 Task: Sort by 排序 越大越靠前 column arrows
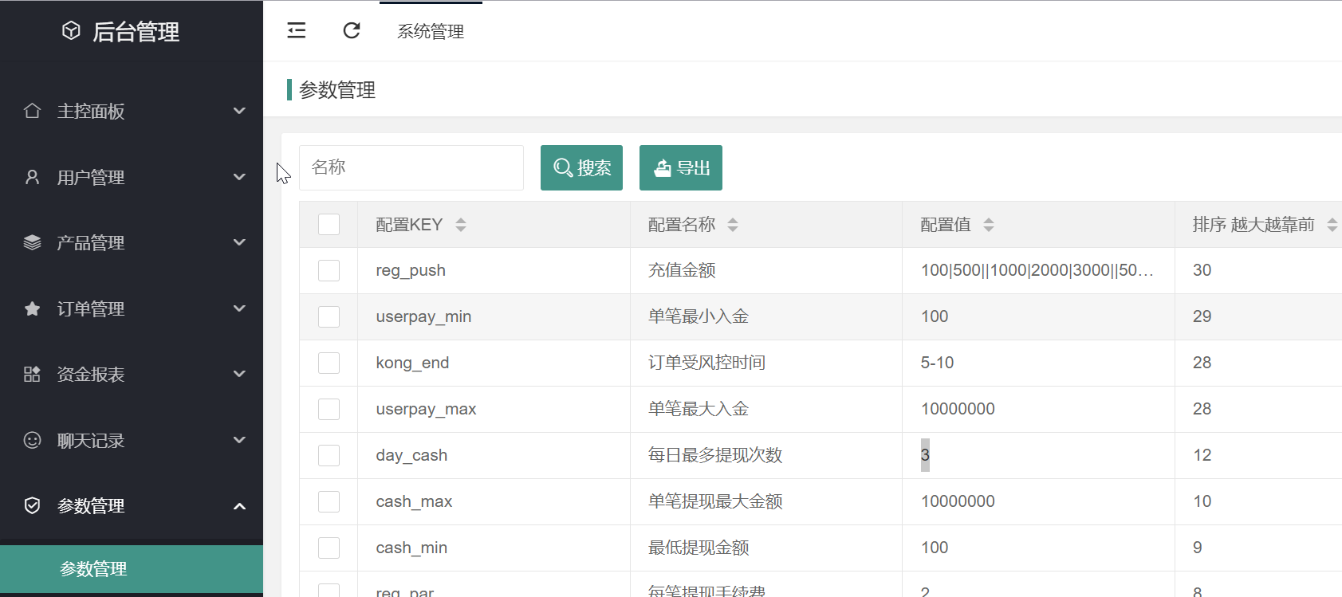tap(1332, 225)
